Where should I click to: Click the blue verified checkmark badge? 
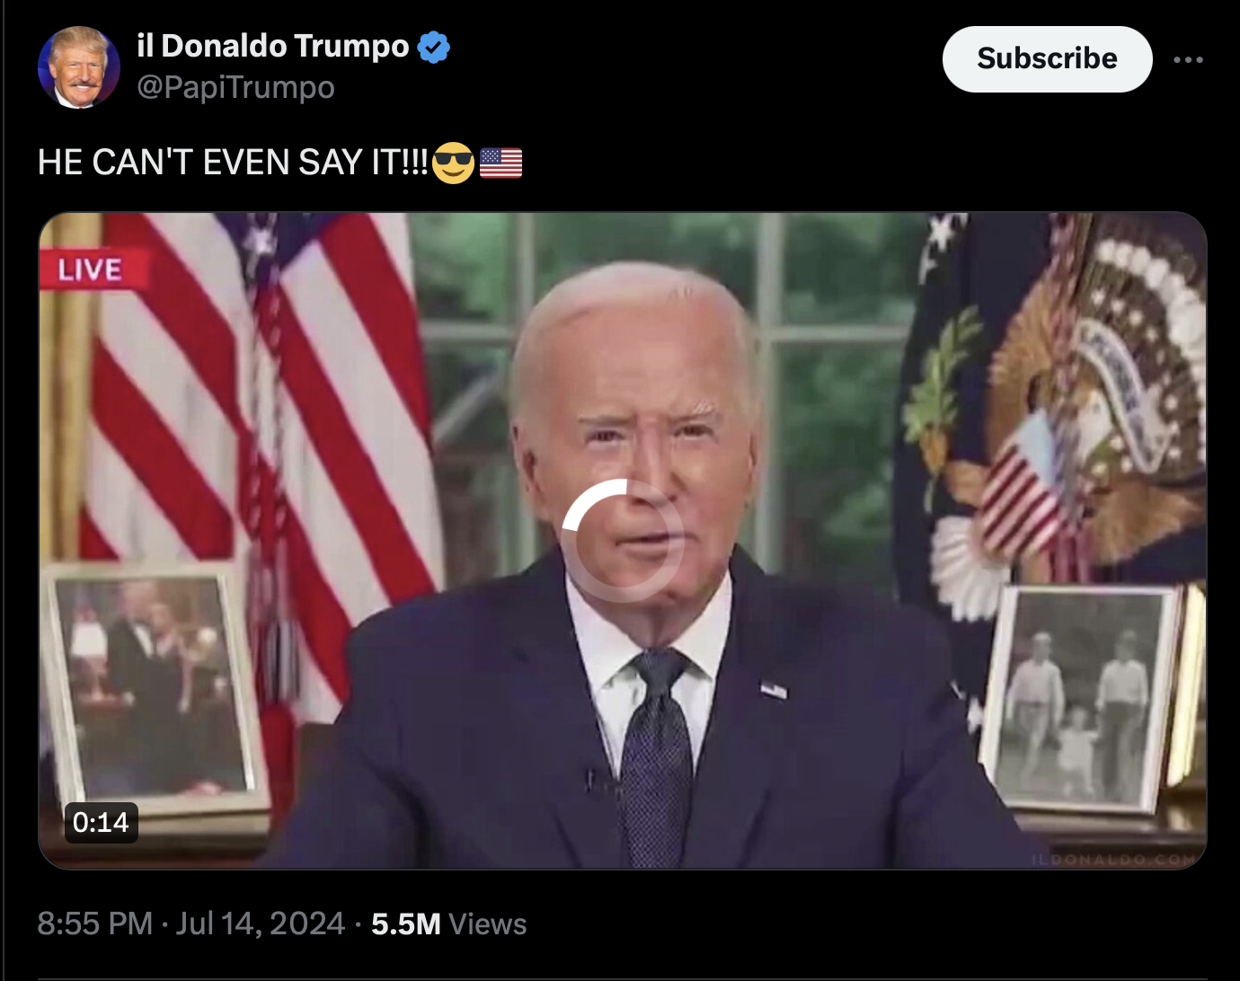point(434,47)
